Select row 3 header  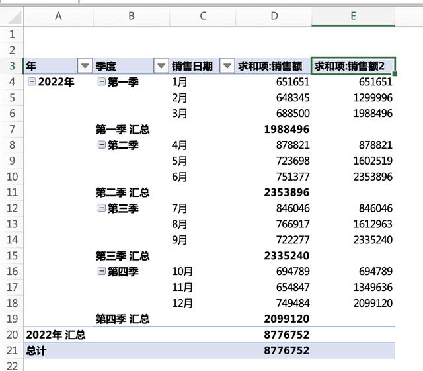click(x=11, y=66)
